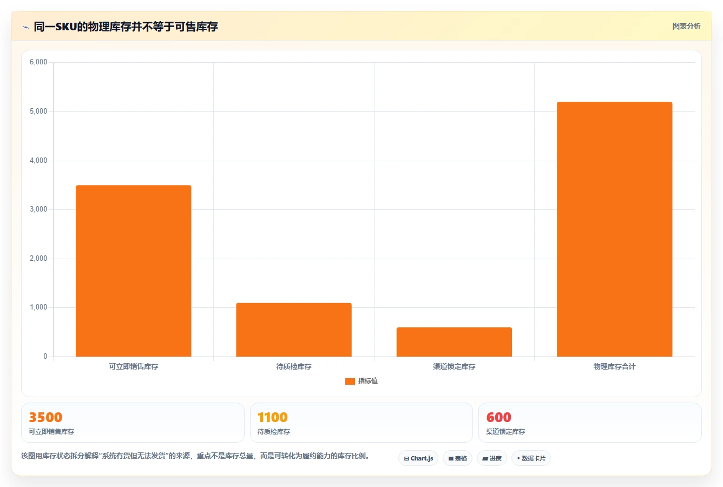Screen dimensions: 723x487
Task: Click the 物理库存合计 bar in chart
Action: pos(615,229)
